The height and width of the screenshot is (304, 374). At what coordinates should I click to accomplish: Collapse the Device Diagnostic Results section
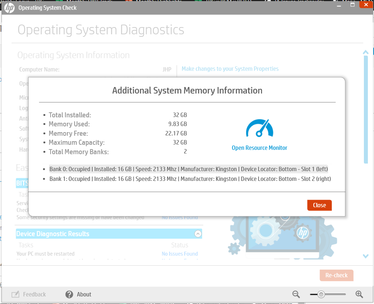[198, 234]
